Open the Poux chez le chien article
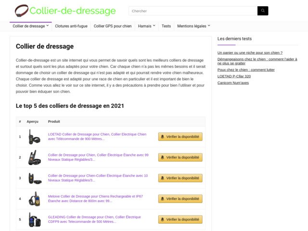 [246, 69]
